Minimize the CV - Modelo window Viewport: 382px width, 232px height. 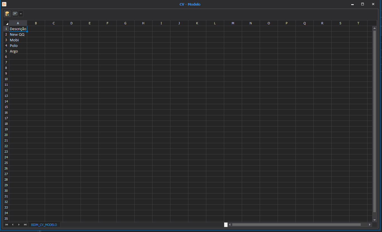(x=352, y=4)
